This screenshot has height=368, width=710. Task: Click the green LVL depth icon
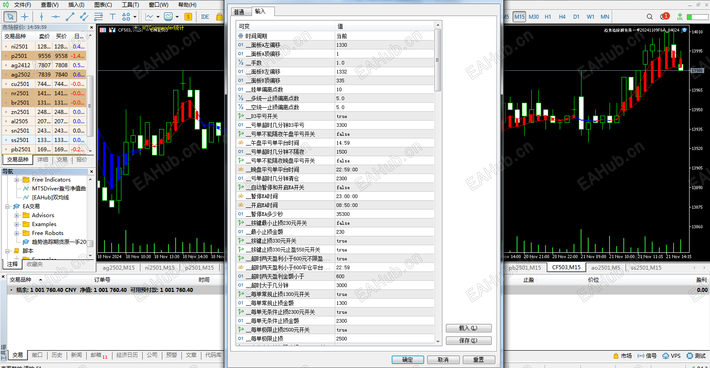click(680, 17)
